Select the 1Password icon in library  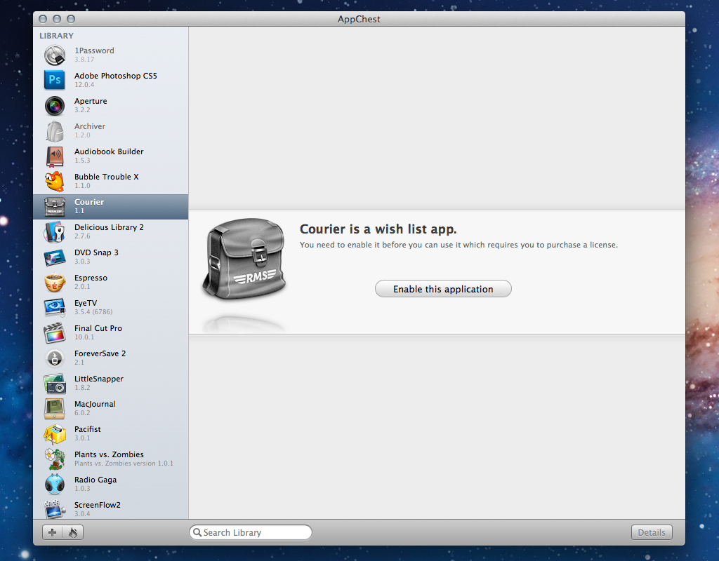tap(55, 55)
